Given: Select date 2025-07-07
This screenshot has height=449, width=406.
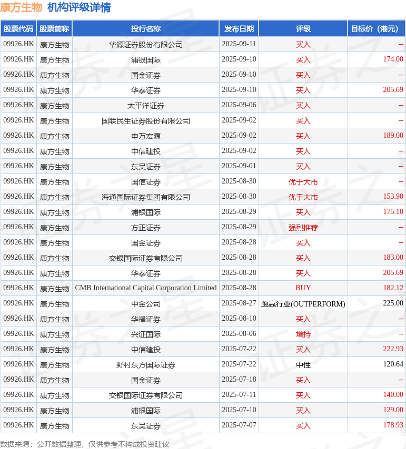Looking at the screenshot, I should pos(239,425).
